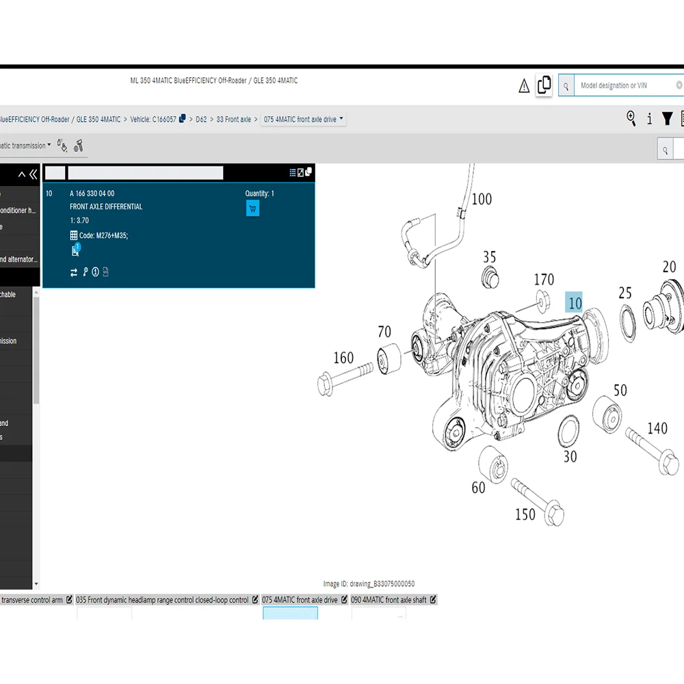Image resolution: width=684 pixels, height=684 pixels.
Task: Click the D62 breadcrumb link
Action: [x=201, y=119]
